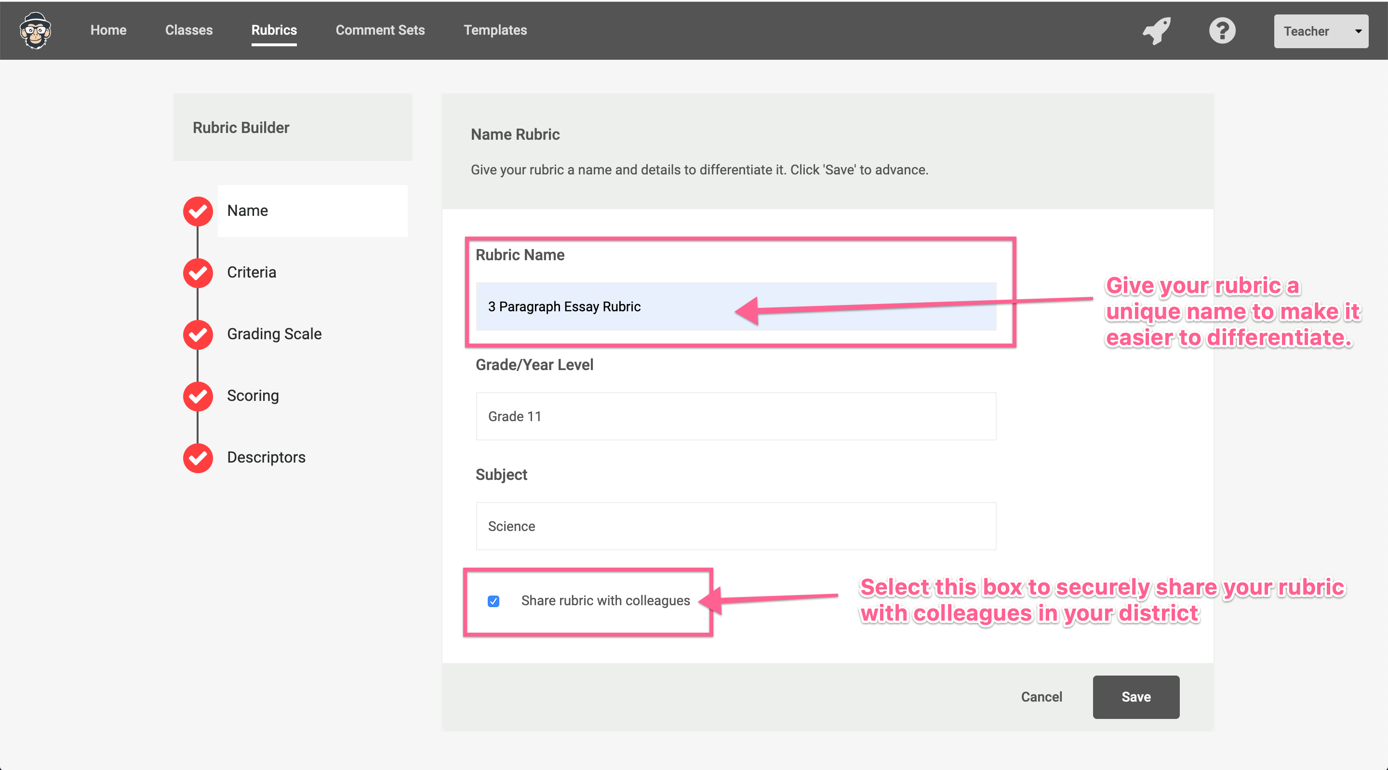Focus the Grade/Year Level input field
The height and width of the screenshot is (770, 1388).
pos(735,416)
